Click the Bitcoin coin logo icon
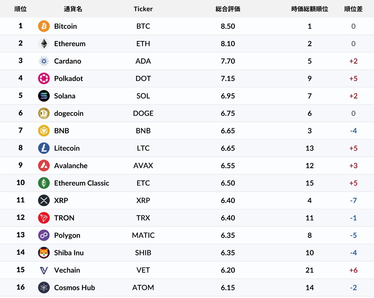374x298 pixels. (x=44, y=26)
